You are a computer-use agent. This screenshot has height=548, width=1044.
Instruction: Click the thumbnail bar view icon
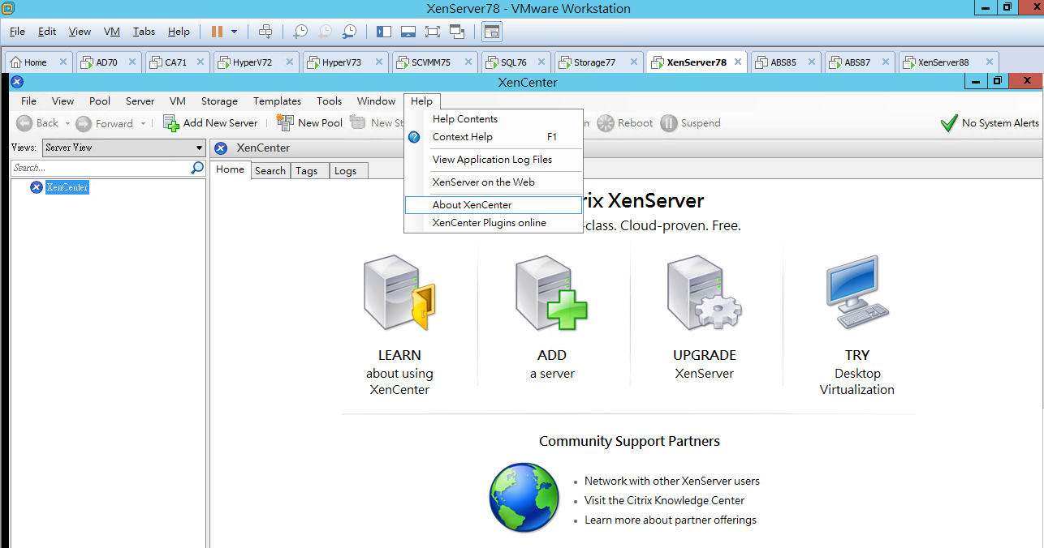(x=408, y=32)
